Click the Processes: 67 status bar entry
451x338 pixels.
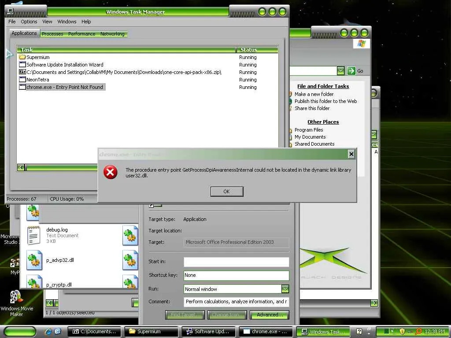tap(22, 199)
